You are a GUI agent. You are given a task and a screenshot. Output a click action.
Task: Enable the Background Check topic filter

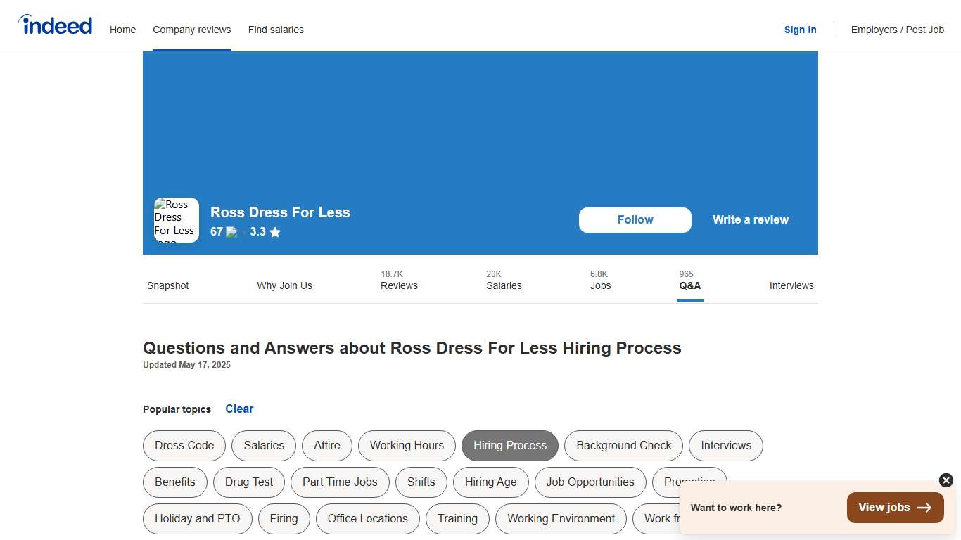[x=623, y=445]
